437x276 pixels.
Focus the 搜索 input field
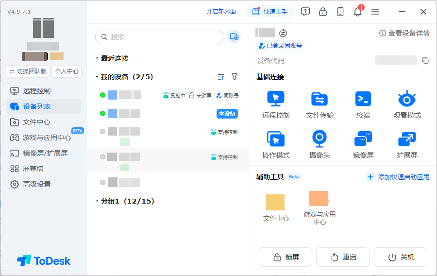coord(159,37)
